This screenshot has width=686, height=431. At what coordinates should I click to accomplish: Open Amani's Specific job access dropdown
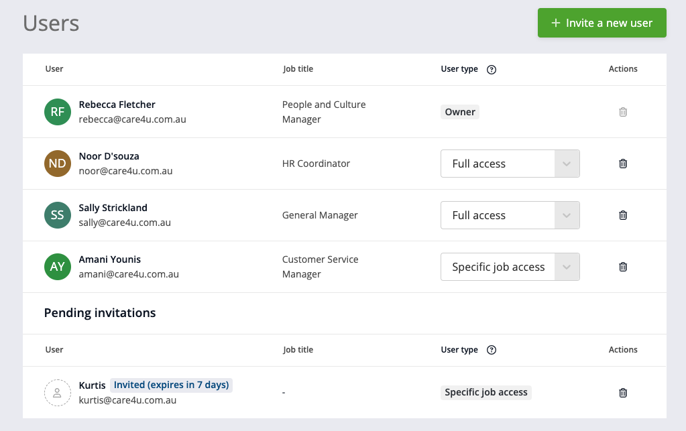click(510, 267)
